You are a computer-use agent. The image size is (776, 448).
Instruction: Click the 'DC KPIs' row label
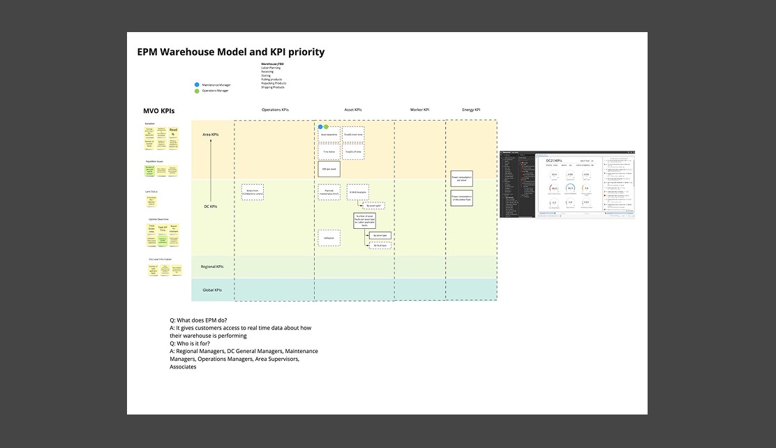(x=210, y=207)
